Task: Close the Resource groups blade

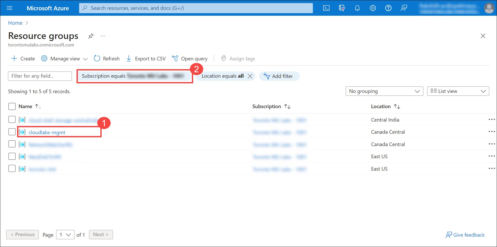Action: (483, 36)
